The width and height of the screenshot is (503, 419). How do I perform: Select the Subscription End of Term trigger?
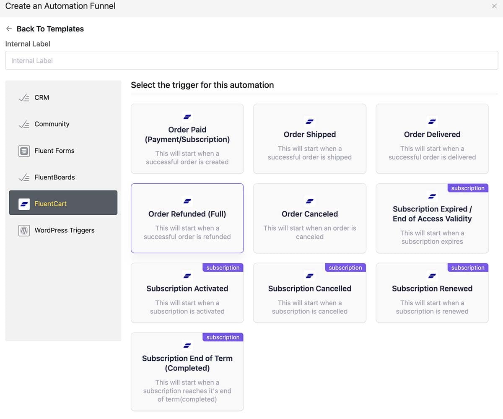click(187, 372)
